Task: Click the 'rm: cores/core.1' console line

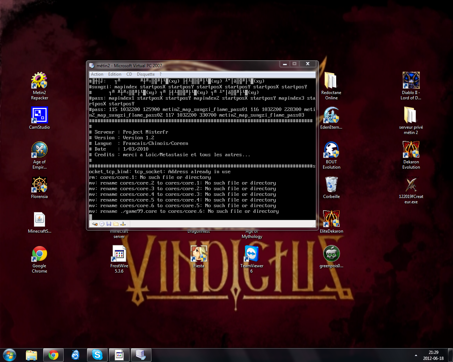Action: (x=150, y=177)
